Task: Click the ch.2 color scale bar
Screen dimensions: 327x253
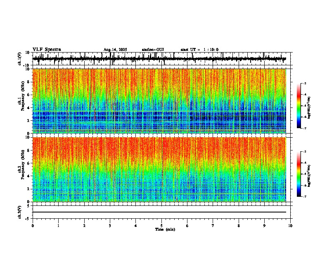Action: [x=299, y=174]
